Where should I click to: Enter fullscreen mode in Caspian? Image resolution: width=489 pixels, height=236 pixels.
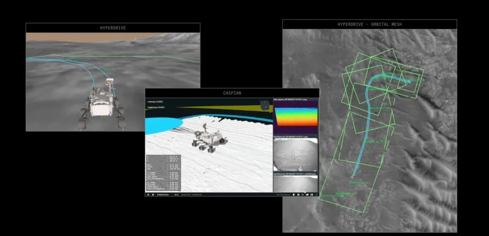(x=317, y=194)
